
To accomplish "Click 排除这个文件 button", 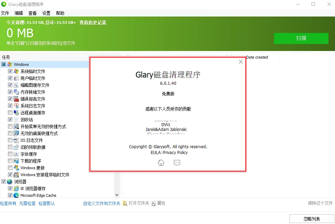I will click(320, 203).
